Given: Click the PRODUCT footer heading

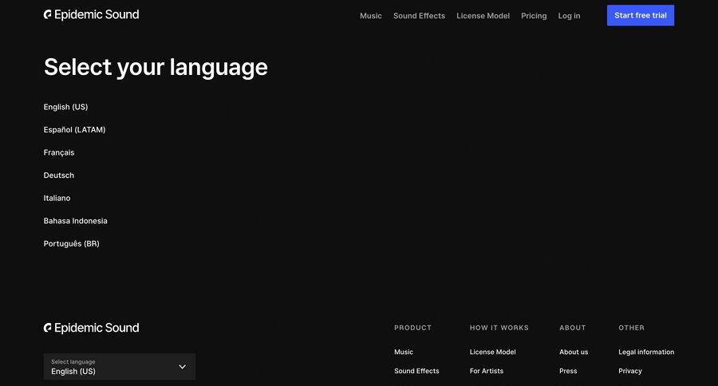Looking at the screenshot, I should [x=412, y=328].
